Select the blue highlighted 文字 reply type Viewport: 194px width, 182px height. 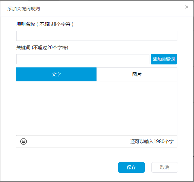56,74
